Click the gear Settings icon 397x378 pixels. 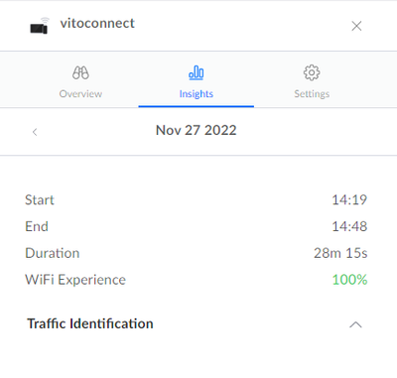point(312,72)
